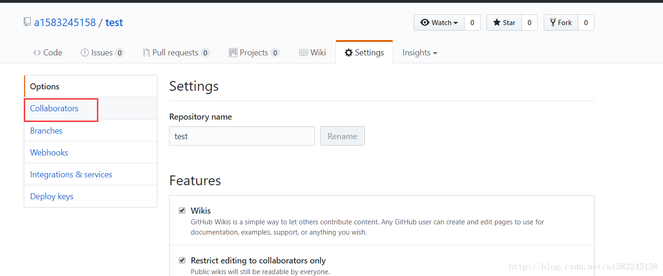
Task: Click the Watch eye icon
Action: coord(424,22)
